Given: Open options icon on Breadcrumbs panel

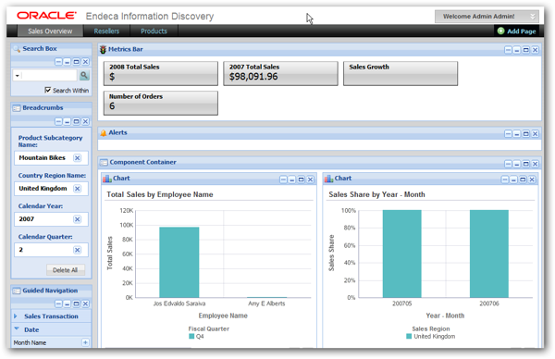Looking at the screenshot, I should 58,121.
